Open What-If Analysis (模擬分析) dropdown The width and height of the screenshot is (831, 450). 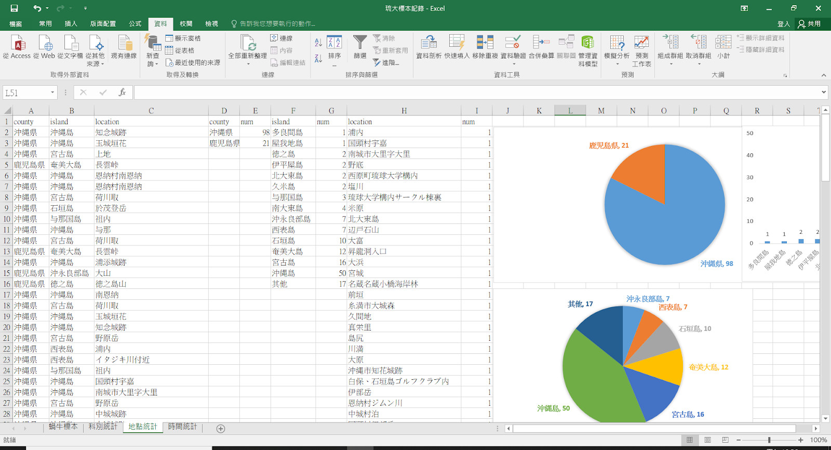[617, 50]
